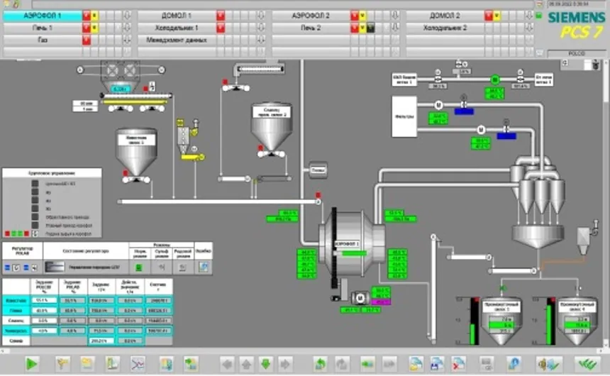Screen dimensions: 610x376
Task: Expand the arrow next to Печь 2
Action: tap(395, 28)
